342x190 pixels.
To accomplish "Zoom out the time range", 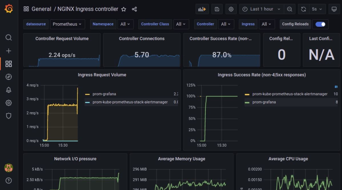I will click(x=289, y=9).
